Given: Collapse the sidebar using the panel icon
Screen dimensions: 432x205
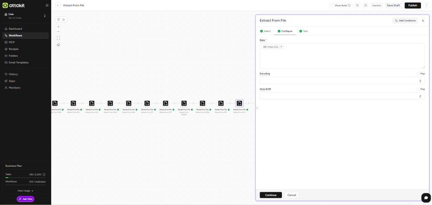Looking at the screenshot, I should 47,5.
